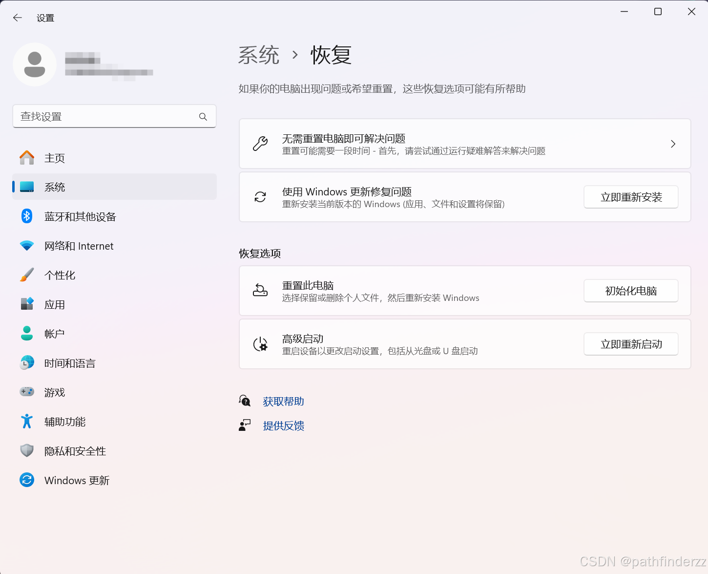The height and width of the screenshot is (574, 708).
Task: Open the 主页 menu item
Action: click(114, 158)
